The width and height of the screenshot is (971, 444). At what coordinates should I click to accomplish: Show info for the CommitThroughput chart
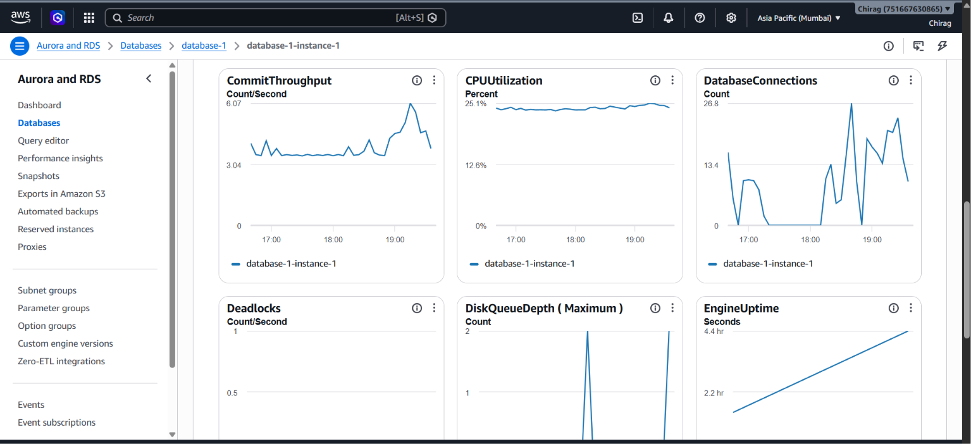click(417, 80)
